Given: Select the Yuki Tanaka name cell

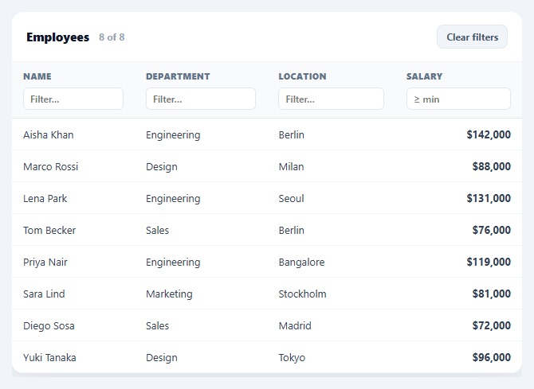Looking at the screenshot, I should tap(49, 357).
